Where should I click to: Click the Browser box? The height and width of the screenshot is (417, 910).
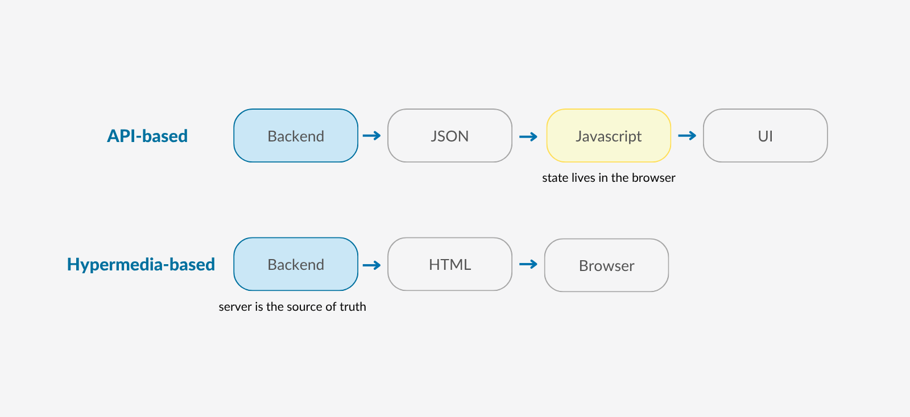click(607, 265)
